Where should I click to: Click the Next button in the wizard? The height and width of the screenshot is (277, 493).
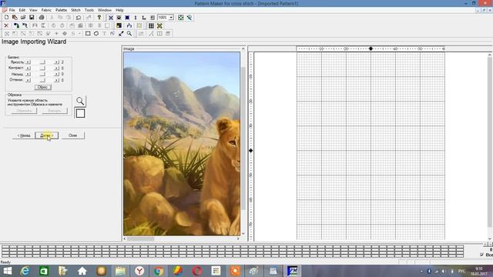(46, 135)
